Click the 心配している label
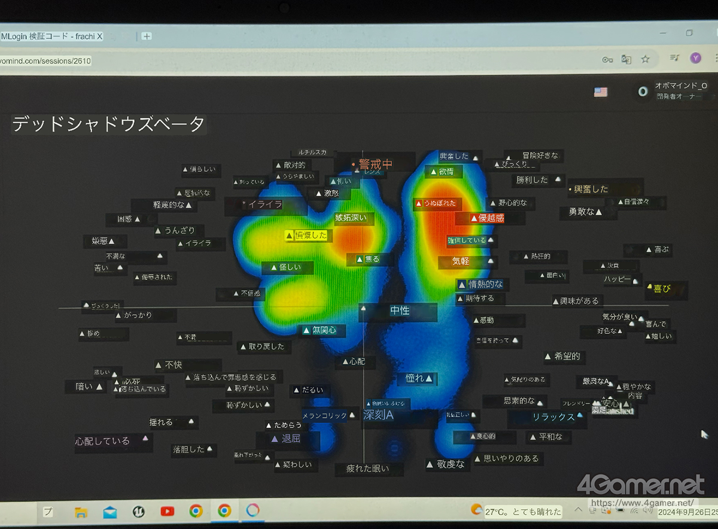Image resolution: width=718 pixels, height=529 pixels. (111, 441)
